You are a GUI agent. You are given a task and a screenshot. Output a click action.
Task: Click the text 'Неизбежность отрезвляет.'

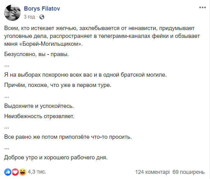click(x=39, y=116)
